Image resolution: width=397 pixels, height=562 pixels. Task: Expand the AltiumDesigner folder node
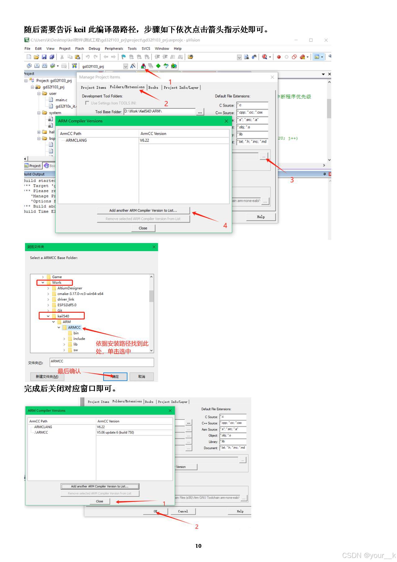pos(48,288)
